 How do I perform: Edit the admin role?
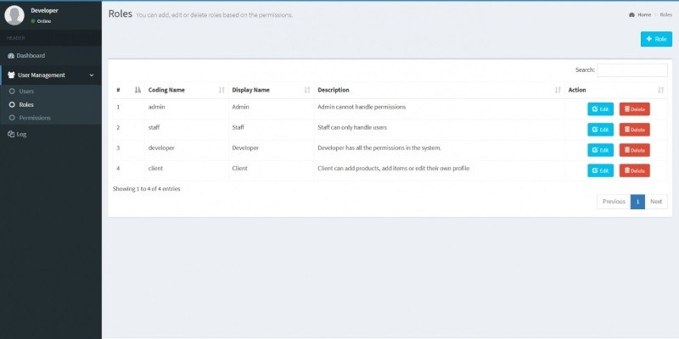pyautogui.click(x=600, y=108)
